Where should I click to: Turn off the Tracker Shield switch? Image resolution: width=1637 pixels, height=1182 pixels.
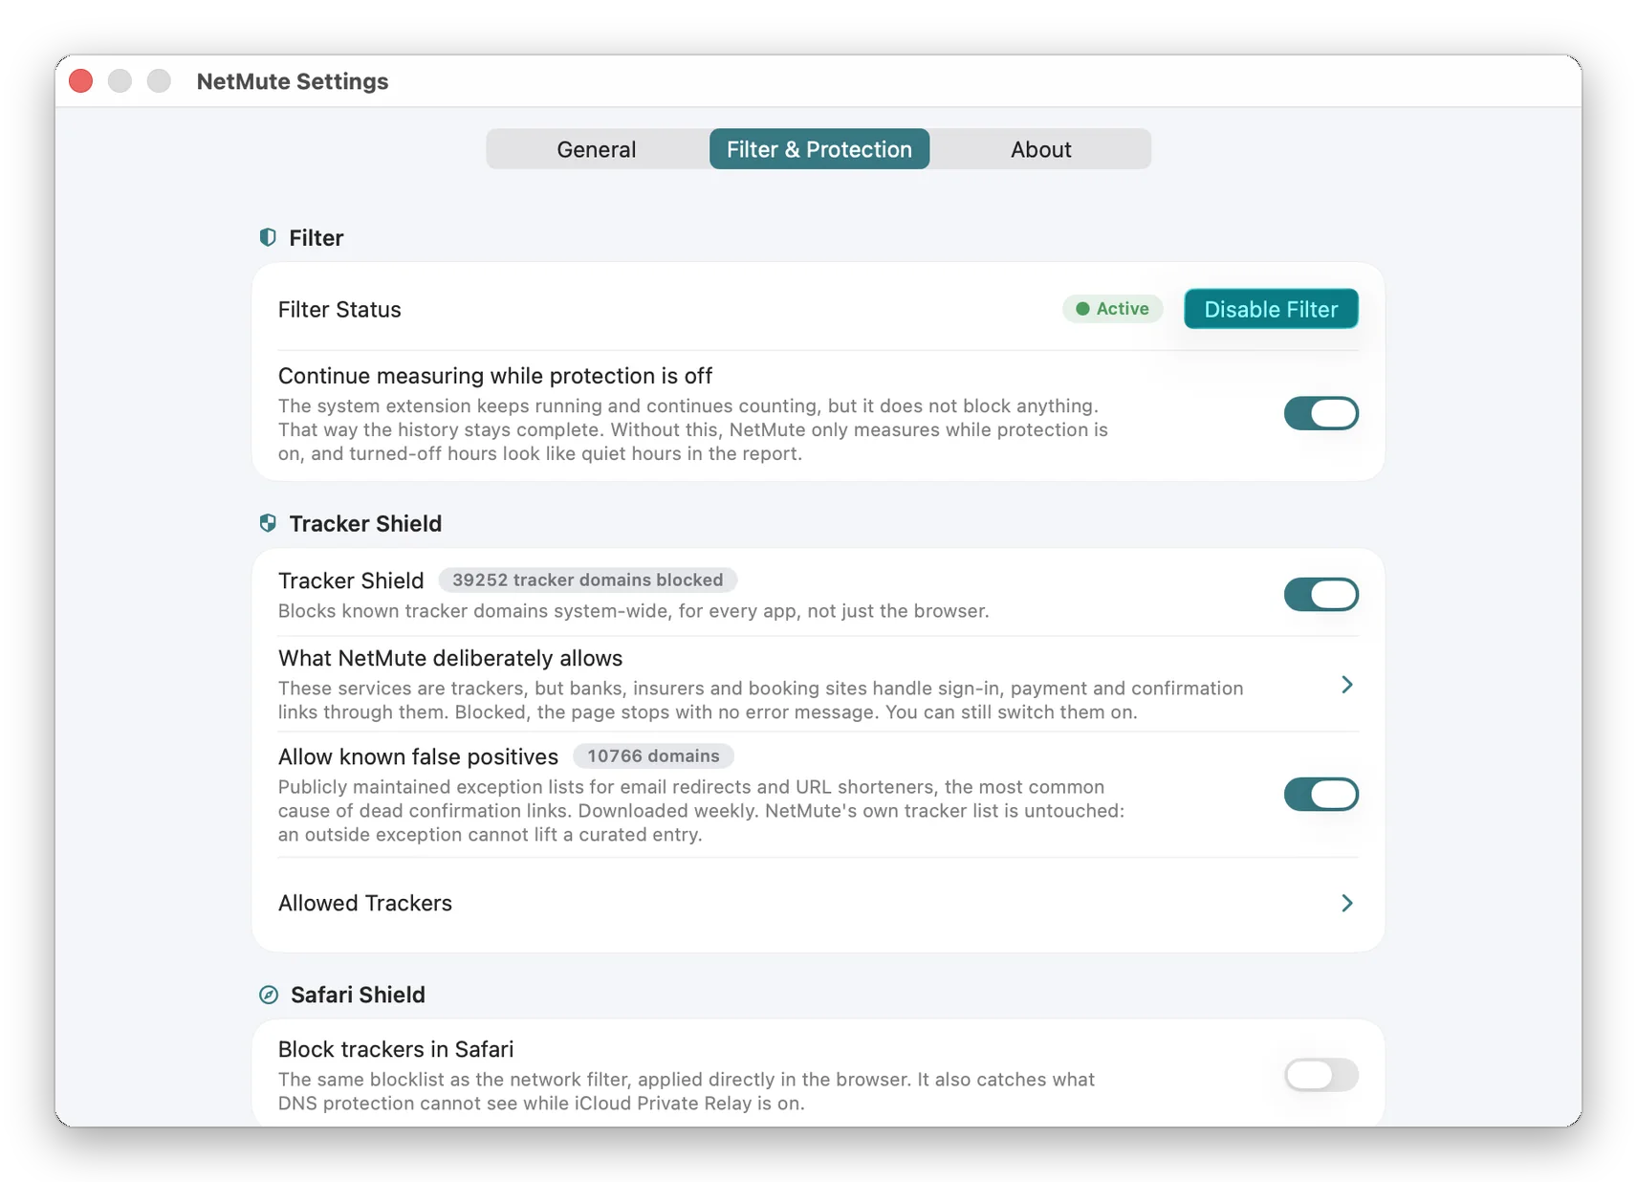[1321, 594]
